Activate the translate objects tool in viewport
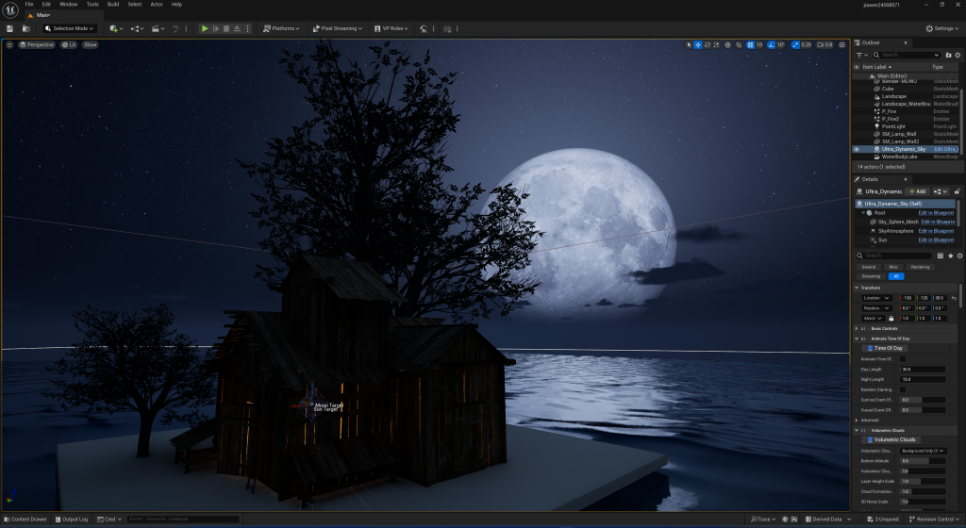Viewport: 966px width, 528px height. click(x=697, y=44)
